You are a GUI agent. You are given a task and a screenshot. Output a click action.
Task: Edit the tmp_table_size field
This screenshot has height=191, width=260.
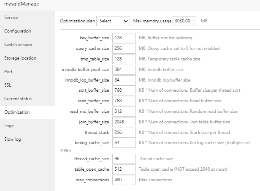coord(124,59)
